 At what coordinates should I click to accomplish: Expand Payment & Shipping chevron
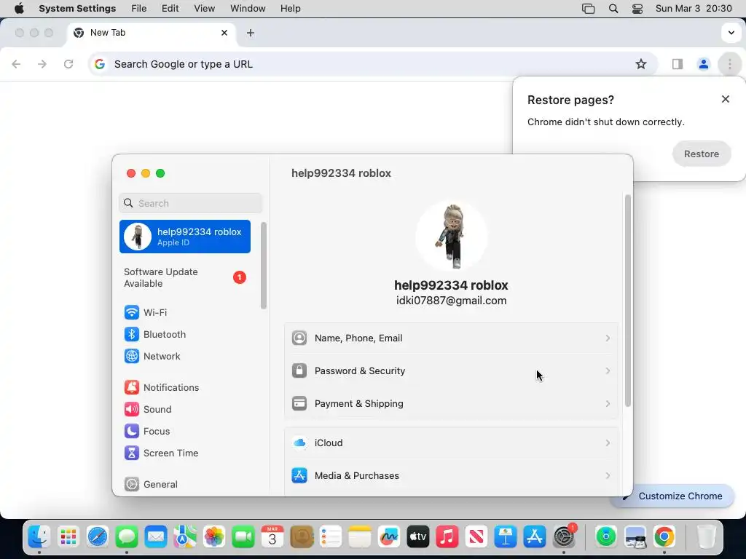(608, 403)
